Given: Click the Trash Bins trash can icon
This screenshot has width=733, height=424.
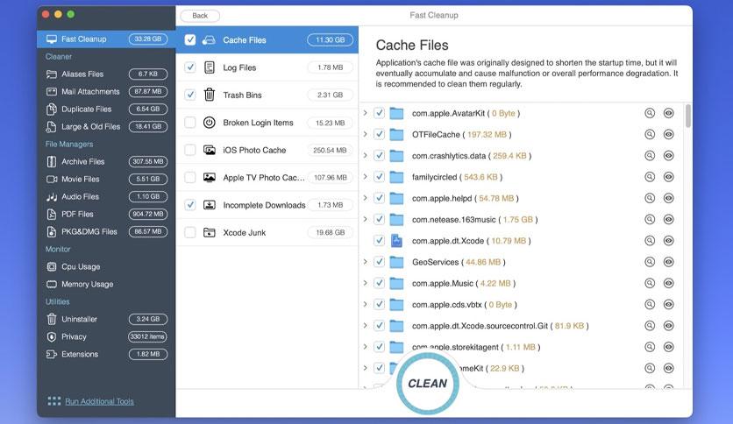Looking at the screenshot, I should coord(210,95).
